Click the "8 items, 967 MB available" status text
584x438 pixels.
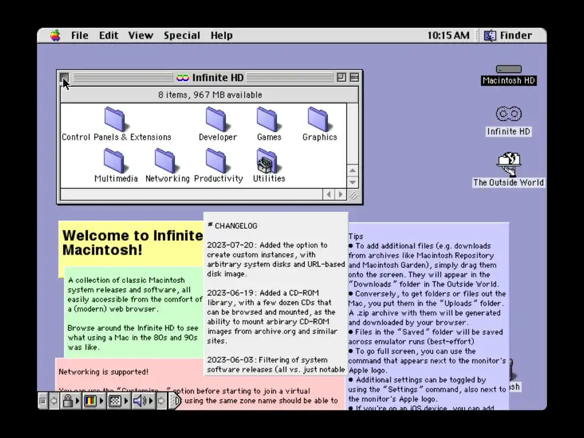(x=210, y=95)
